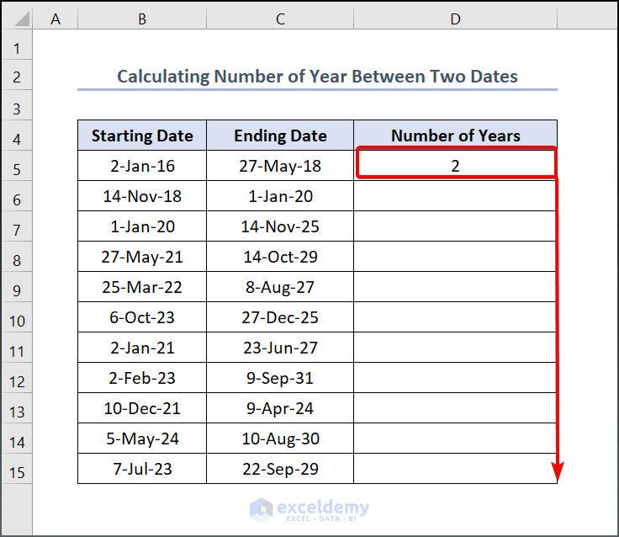Viewport: 619px width, 537px height.
Task: Select empty Number of Years cell beside 9-Sep-31
Action: [455, 378]
